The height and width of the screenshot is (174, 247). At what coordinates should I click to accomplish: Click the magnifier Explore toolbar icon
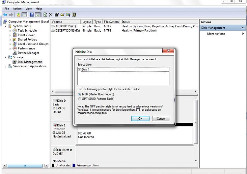pyautogui.click(x=68, y=15)
